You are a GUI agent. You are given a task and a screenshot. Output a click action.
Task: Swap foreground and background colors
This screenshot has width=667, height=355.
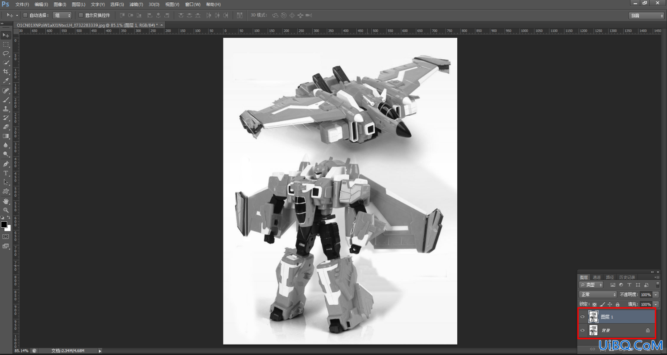coord(9,218)
